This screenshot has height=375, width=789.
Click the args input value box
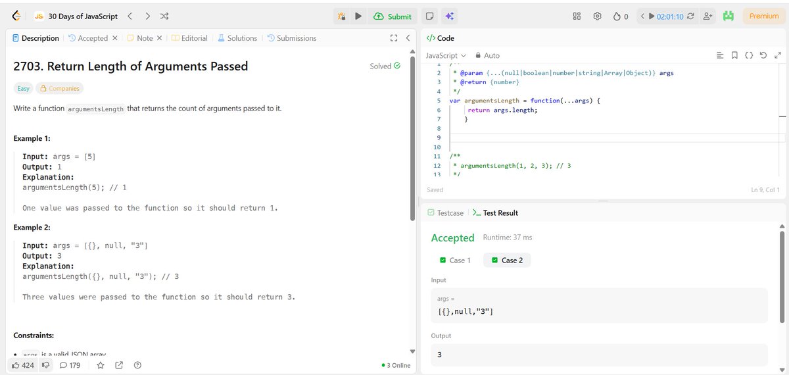[599, 305]
